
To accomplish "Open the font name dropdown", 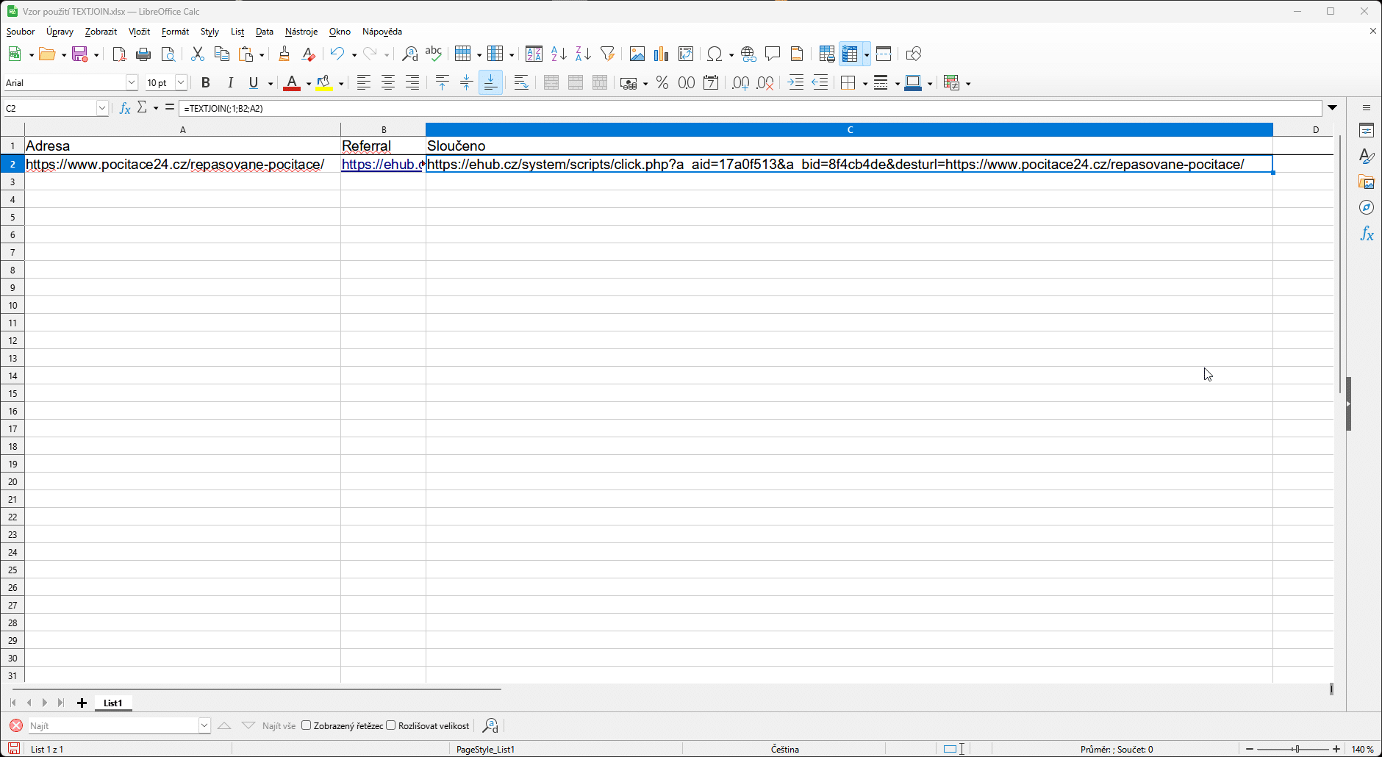I will pos(131,82).
